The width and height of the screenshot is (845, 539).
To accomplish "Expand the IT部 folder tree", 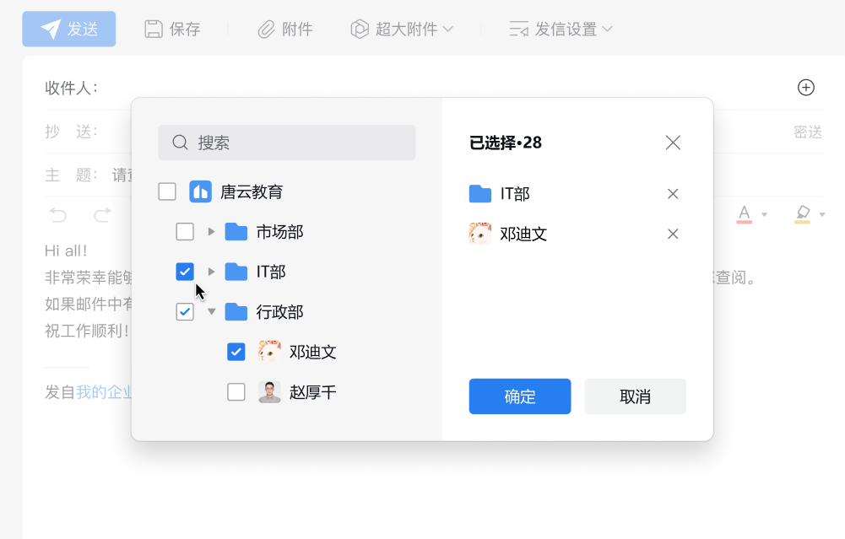I will click(x=212, y=272).
